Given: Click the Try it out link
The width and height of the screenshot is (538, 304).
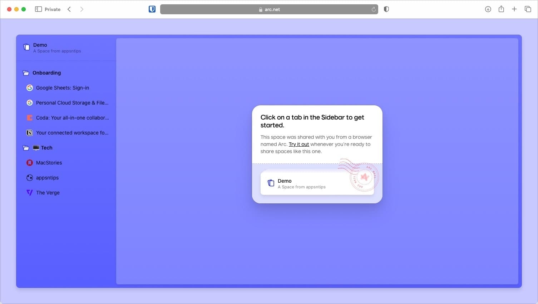Looking at the screenshot, I should [298, 144].
